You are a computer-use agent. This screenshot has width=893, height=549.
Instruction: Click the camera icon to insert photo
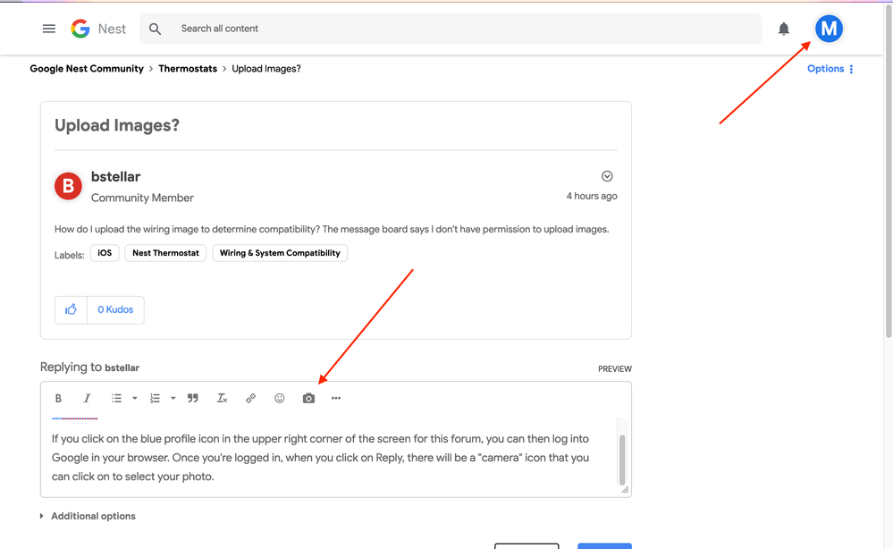coord(308,399)
